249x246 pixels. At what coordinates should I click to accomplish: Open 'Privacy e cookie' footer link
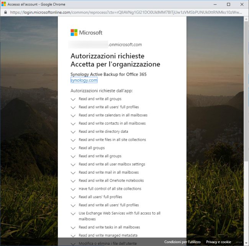[x=218, y=242]
